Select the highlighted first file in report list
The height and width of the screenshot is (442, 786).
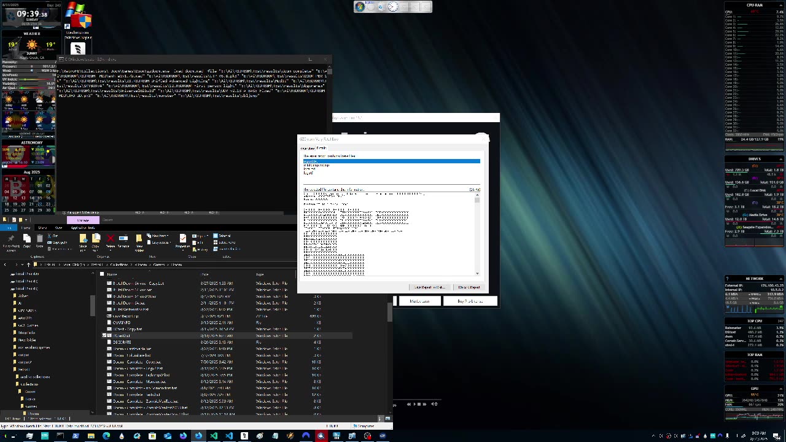tap(392, 161)
